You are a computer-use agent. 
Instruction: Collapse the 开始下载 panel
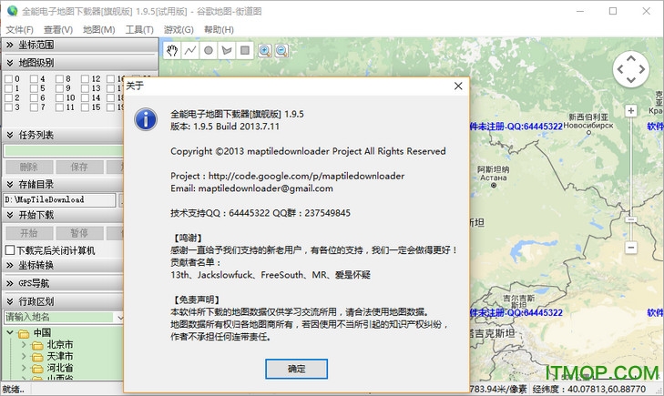click(x=10, y=215)
